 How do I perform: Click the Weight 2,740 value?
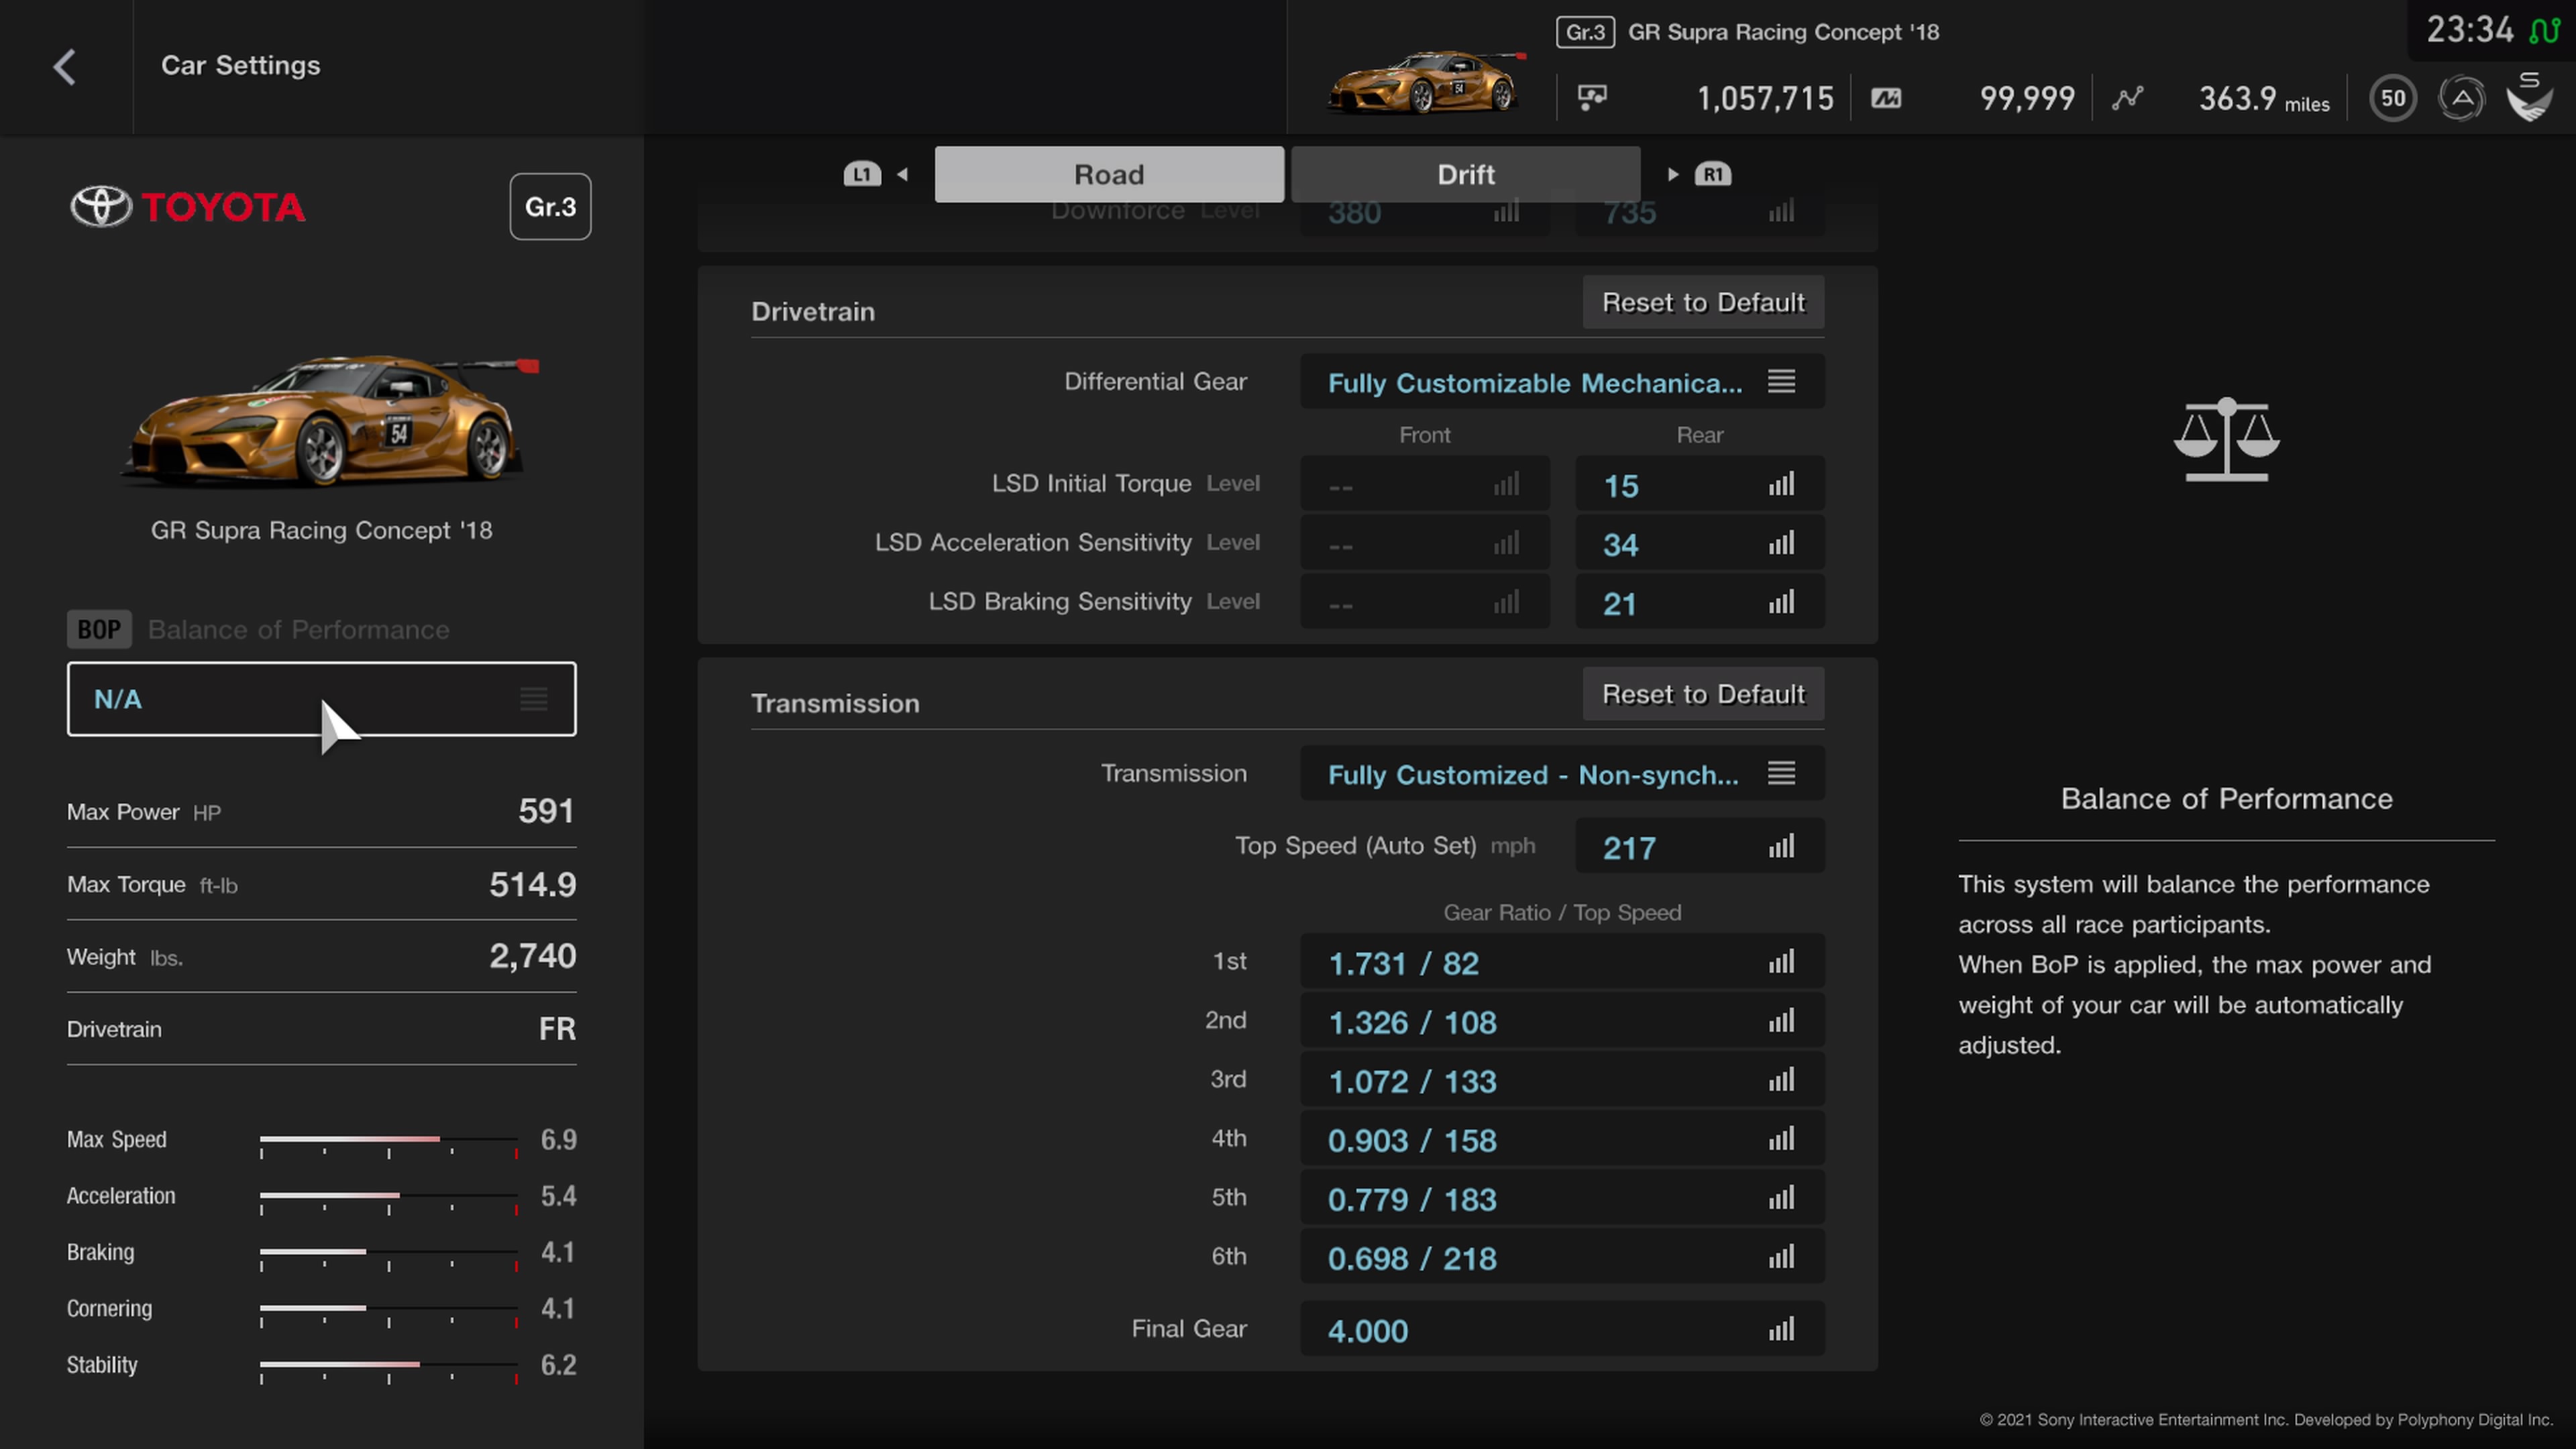point(532,956)
